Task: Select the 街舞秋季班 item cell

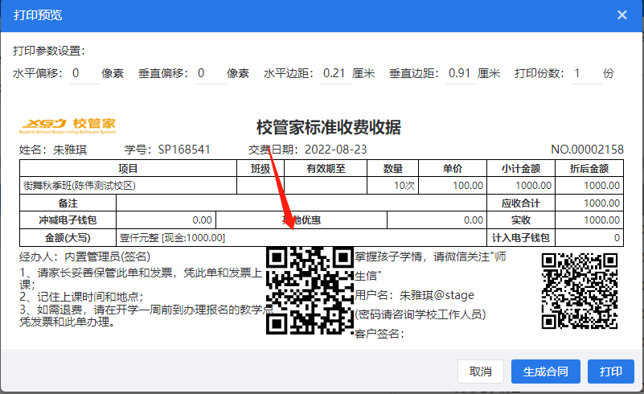Action: click(x=80, y=185)
